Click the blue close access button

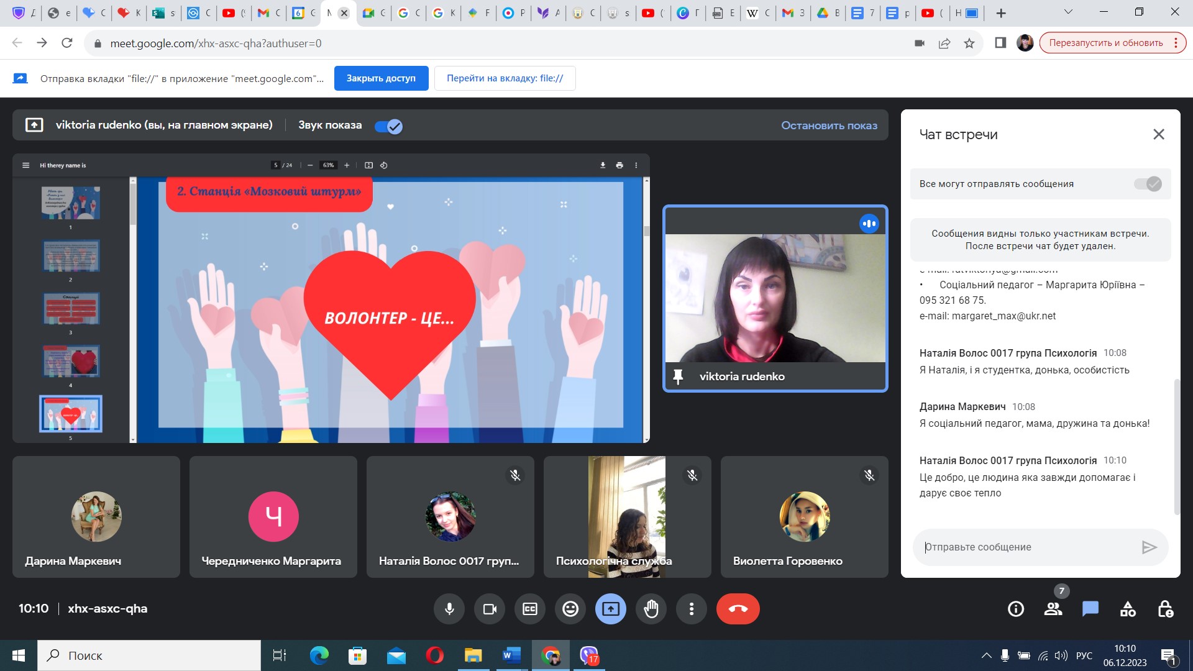point(381,78)
